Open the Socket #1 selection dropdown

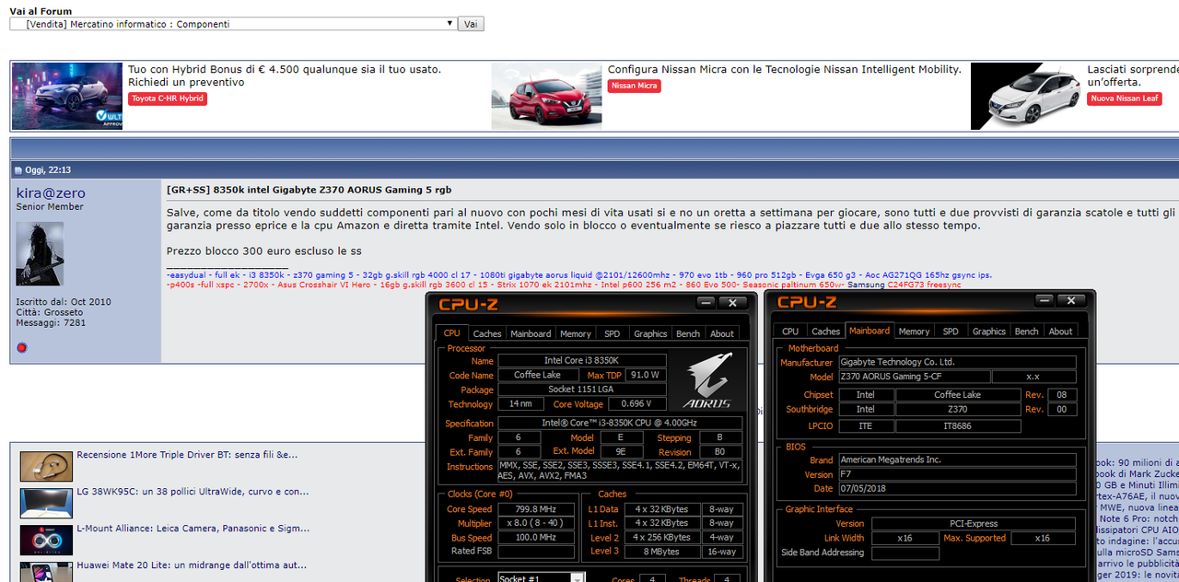(x=541, y=578)
